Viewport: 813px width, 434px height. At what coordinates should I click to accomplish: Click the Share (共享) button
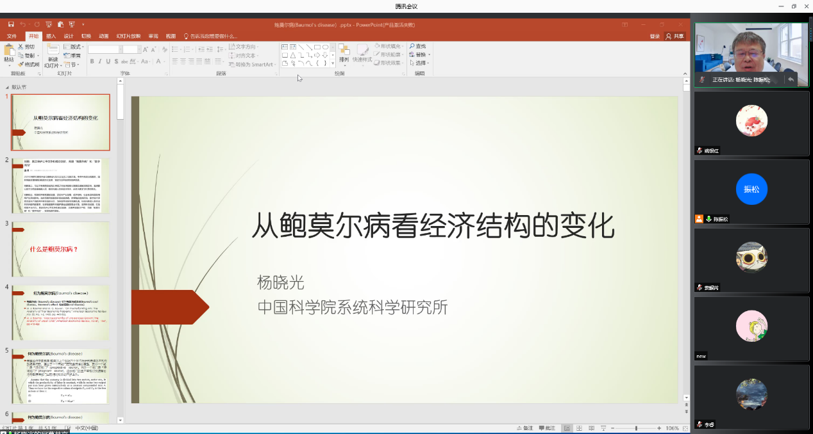pyautogui.click(x=675, y=36)
